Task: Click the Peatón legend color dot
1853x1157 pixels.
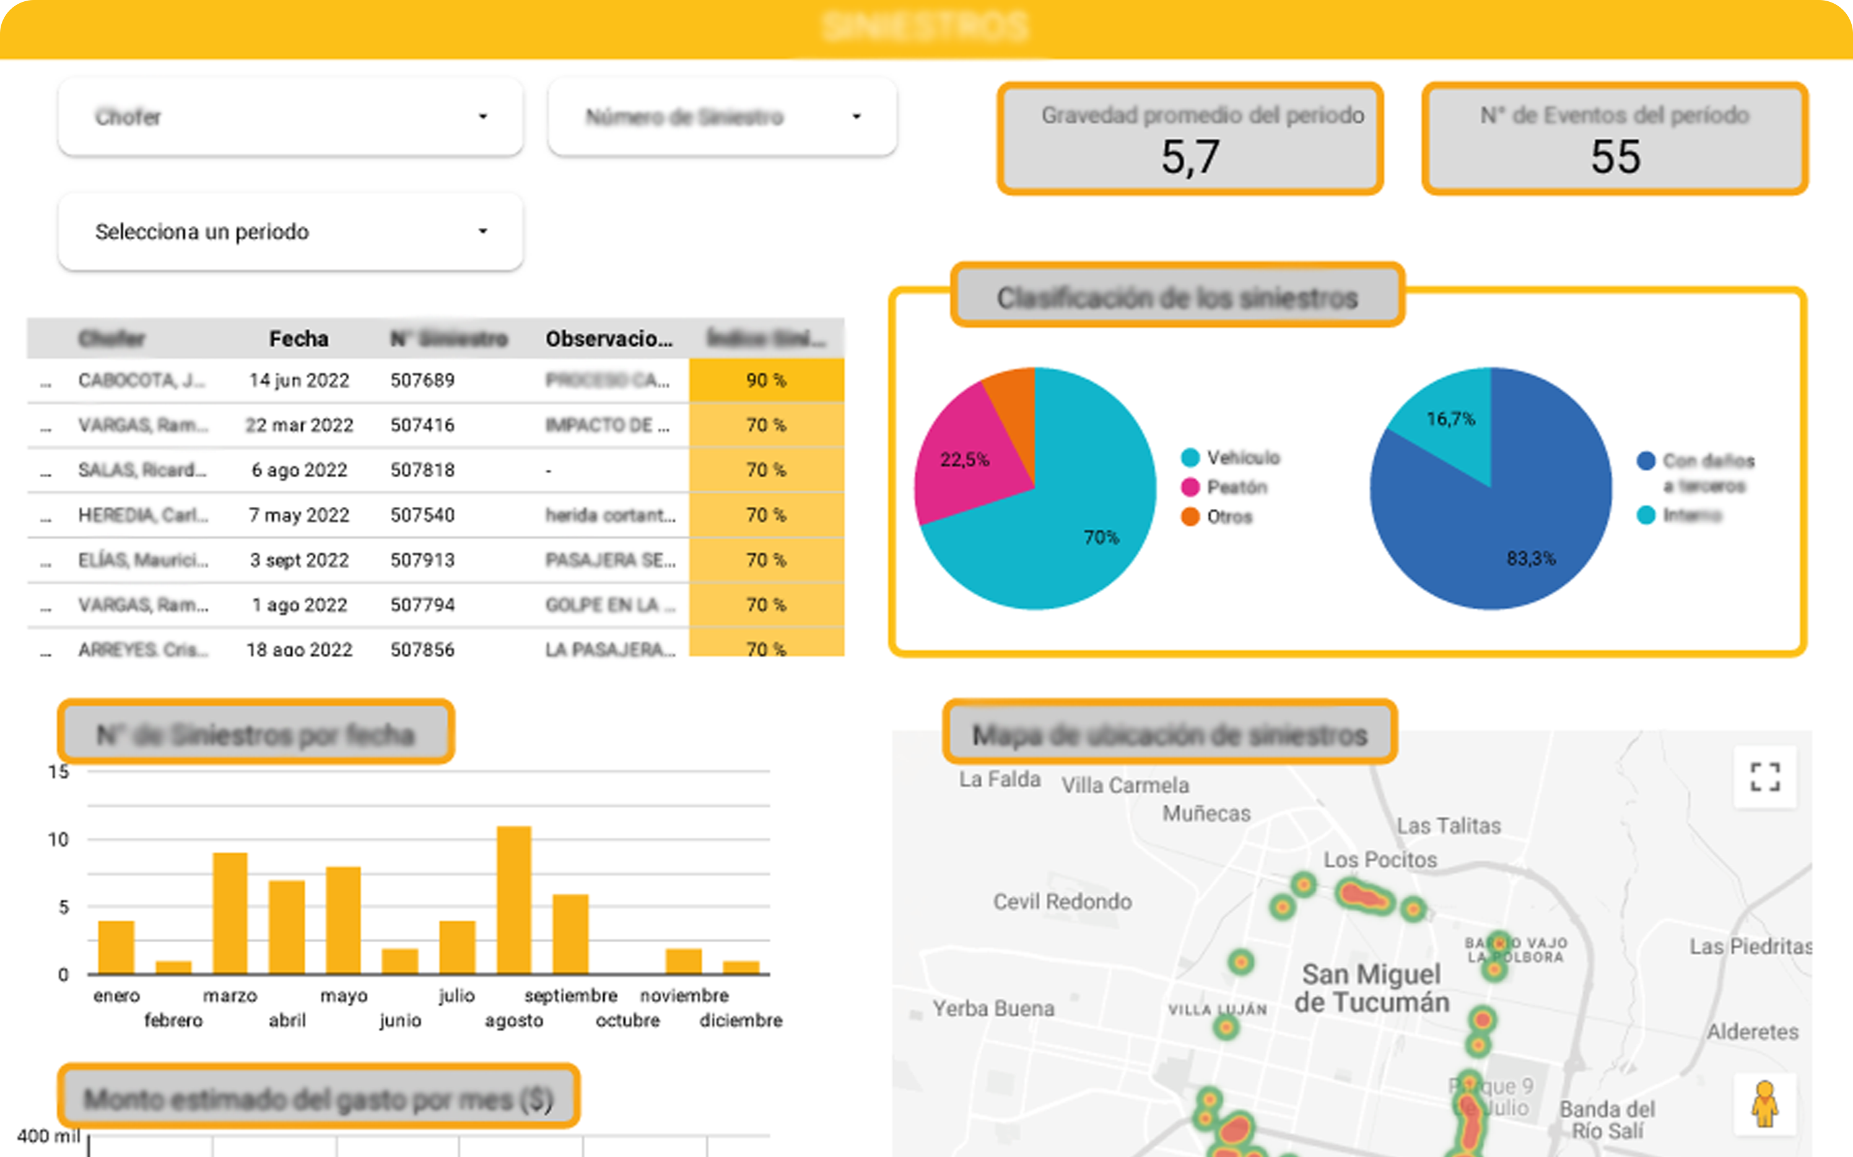Action: click(1190, 487)
